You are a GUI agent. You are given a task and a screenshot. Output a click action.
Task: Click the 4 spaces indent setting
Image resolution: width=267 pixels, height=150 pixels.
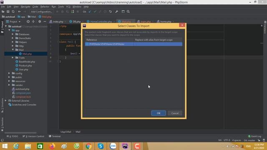pyautogui.click(x=237, y=140)
